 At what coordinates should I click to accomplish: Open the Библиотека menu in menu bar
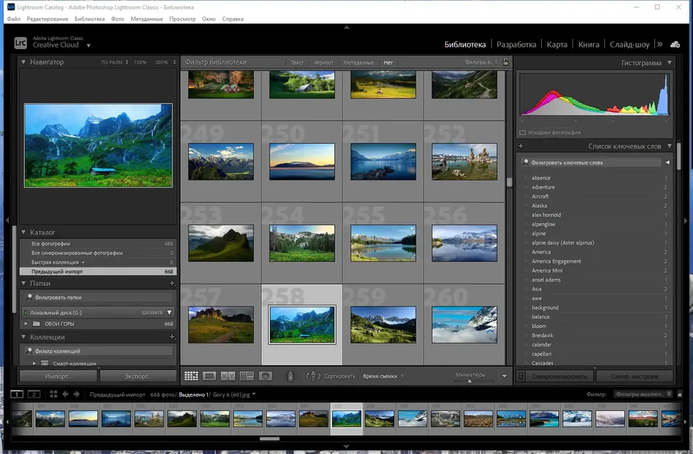89,19
